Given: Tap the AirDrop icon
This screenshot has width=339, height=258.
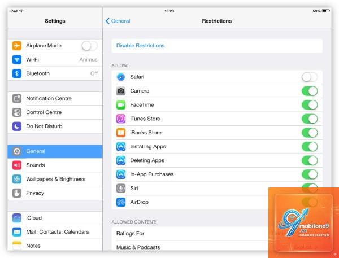Looking at the screenshot, I should tap(121, 202).
